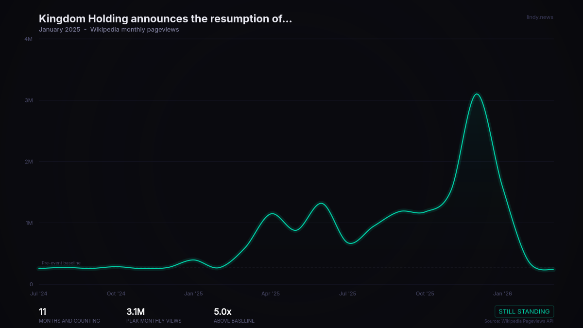
Task: Click the Pre-event baseline label
Action: pyautogui.click(x=61, y=263)
